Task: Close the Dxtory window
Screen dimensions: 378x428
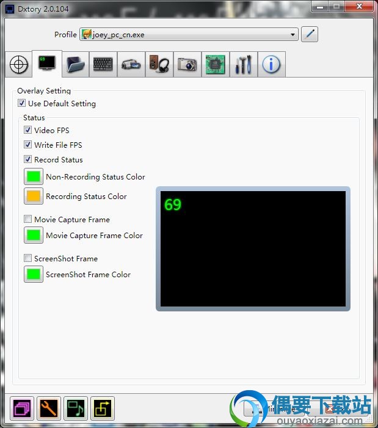Action: (359, 7)
